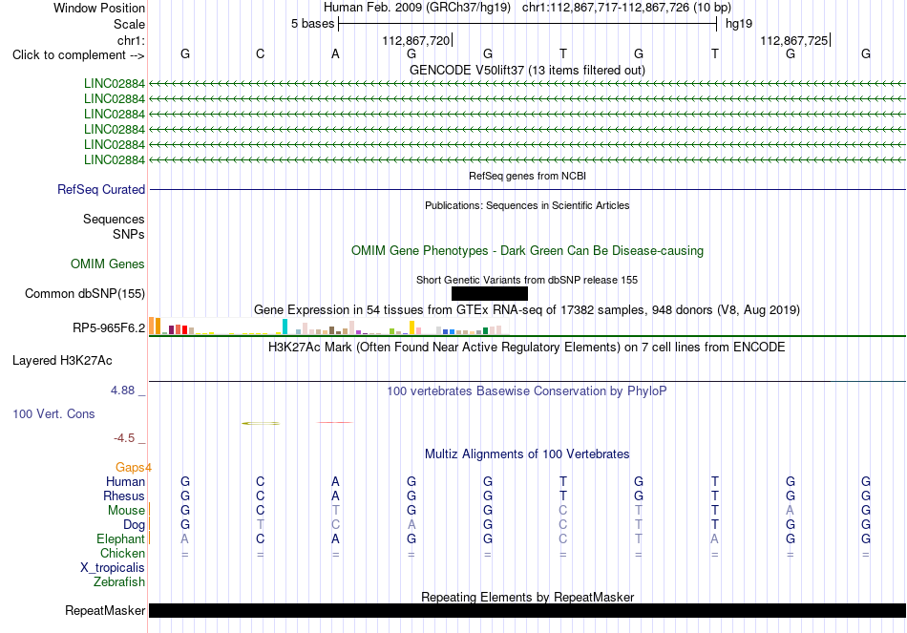
Task: Click the RP5-965F6.2 gene label
Action: coord(109,328)
